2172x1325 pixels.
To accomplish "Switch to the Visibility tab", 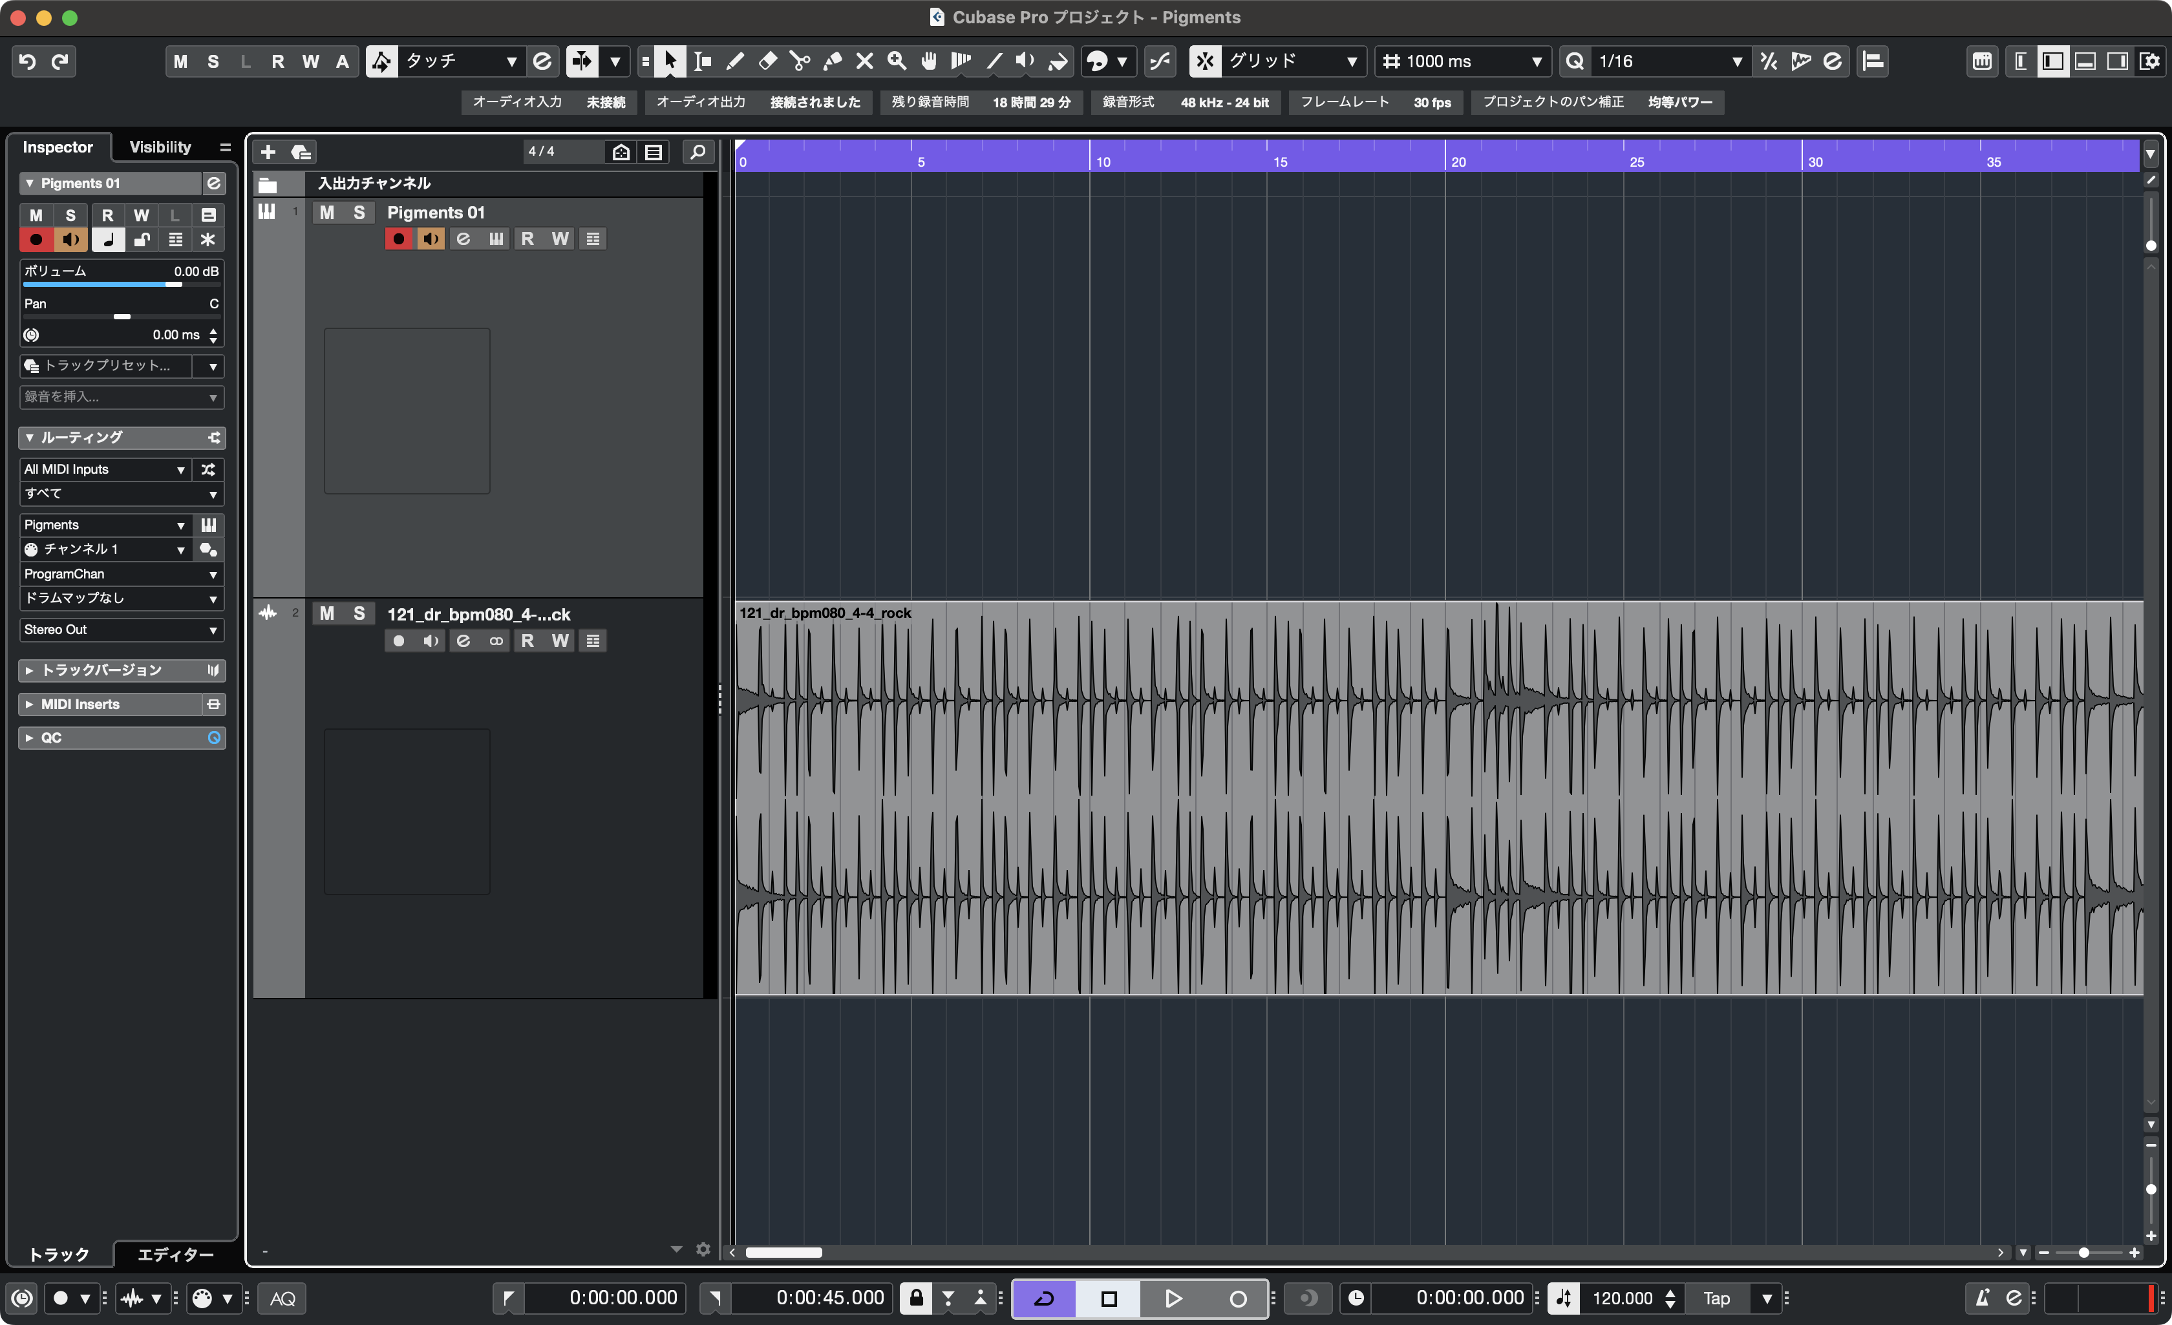I will point(160,147).
